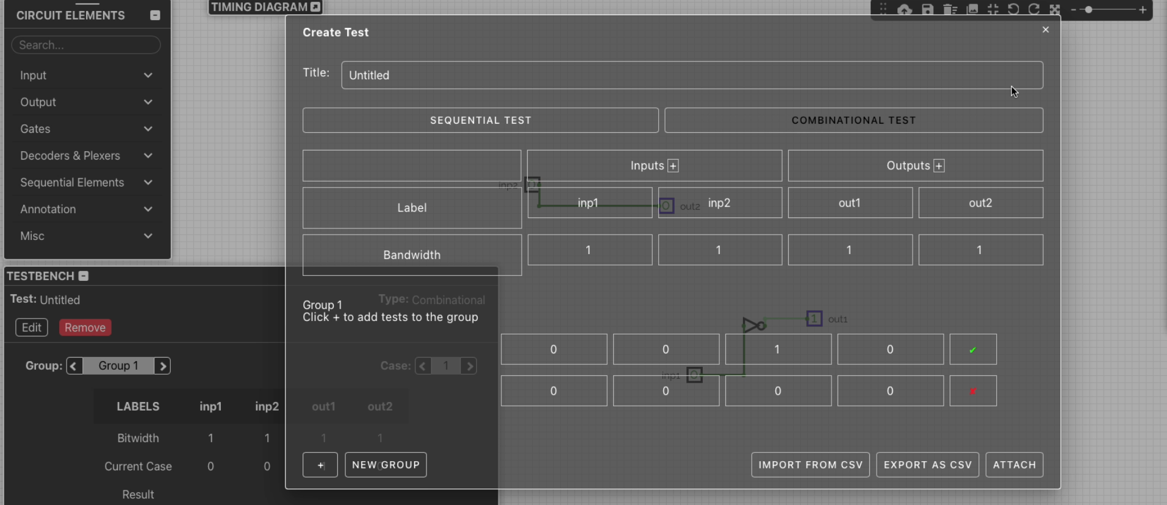Click the zoom-out minus icon
The width and height of the screenshot is (1167, 505).
1074,10
